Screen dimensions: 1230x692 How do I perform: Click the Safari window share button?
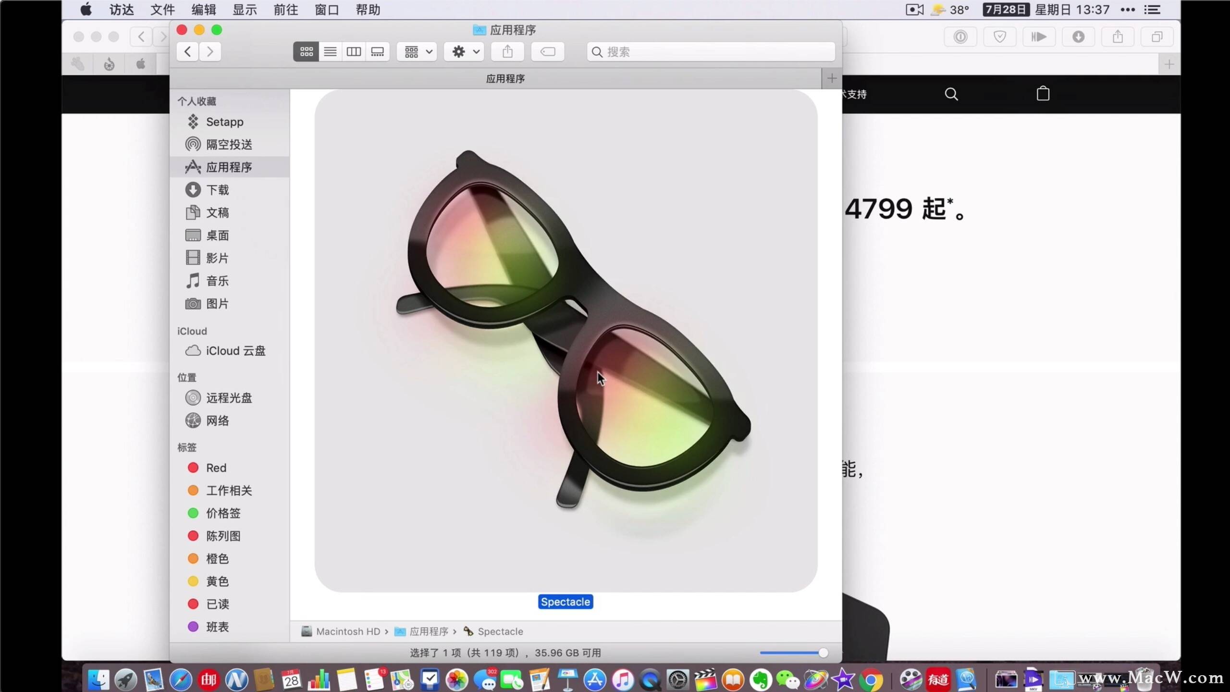tap(1118, 37)
